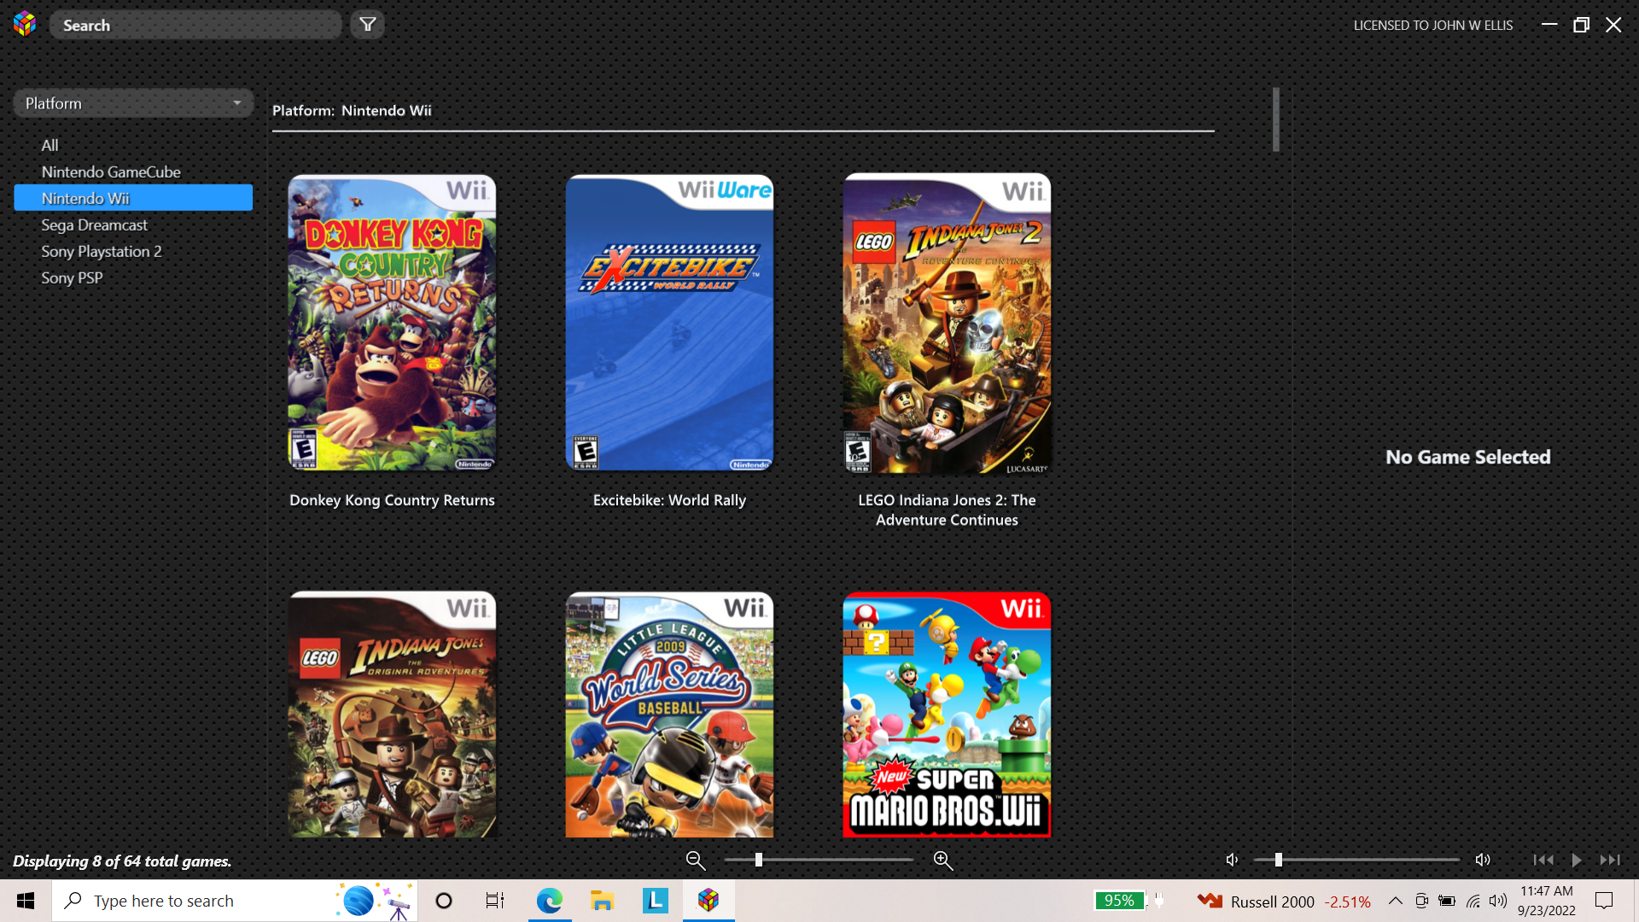Click the taskbar search box

coord(235,901)
